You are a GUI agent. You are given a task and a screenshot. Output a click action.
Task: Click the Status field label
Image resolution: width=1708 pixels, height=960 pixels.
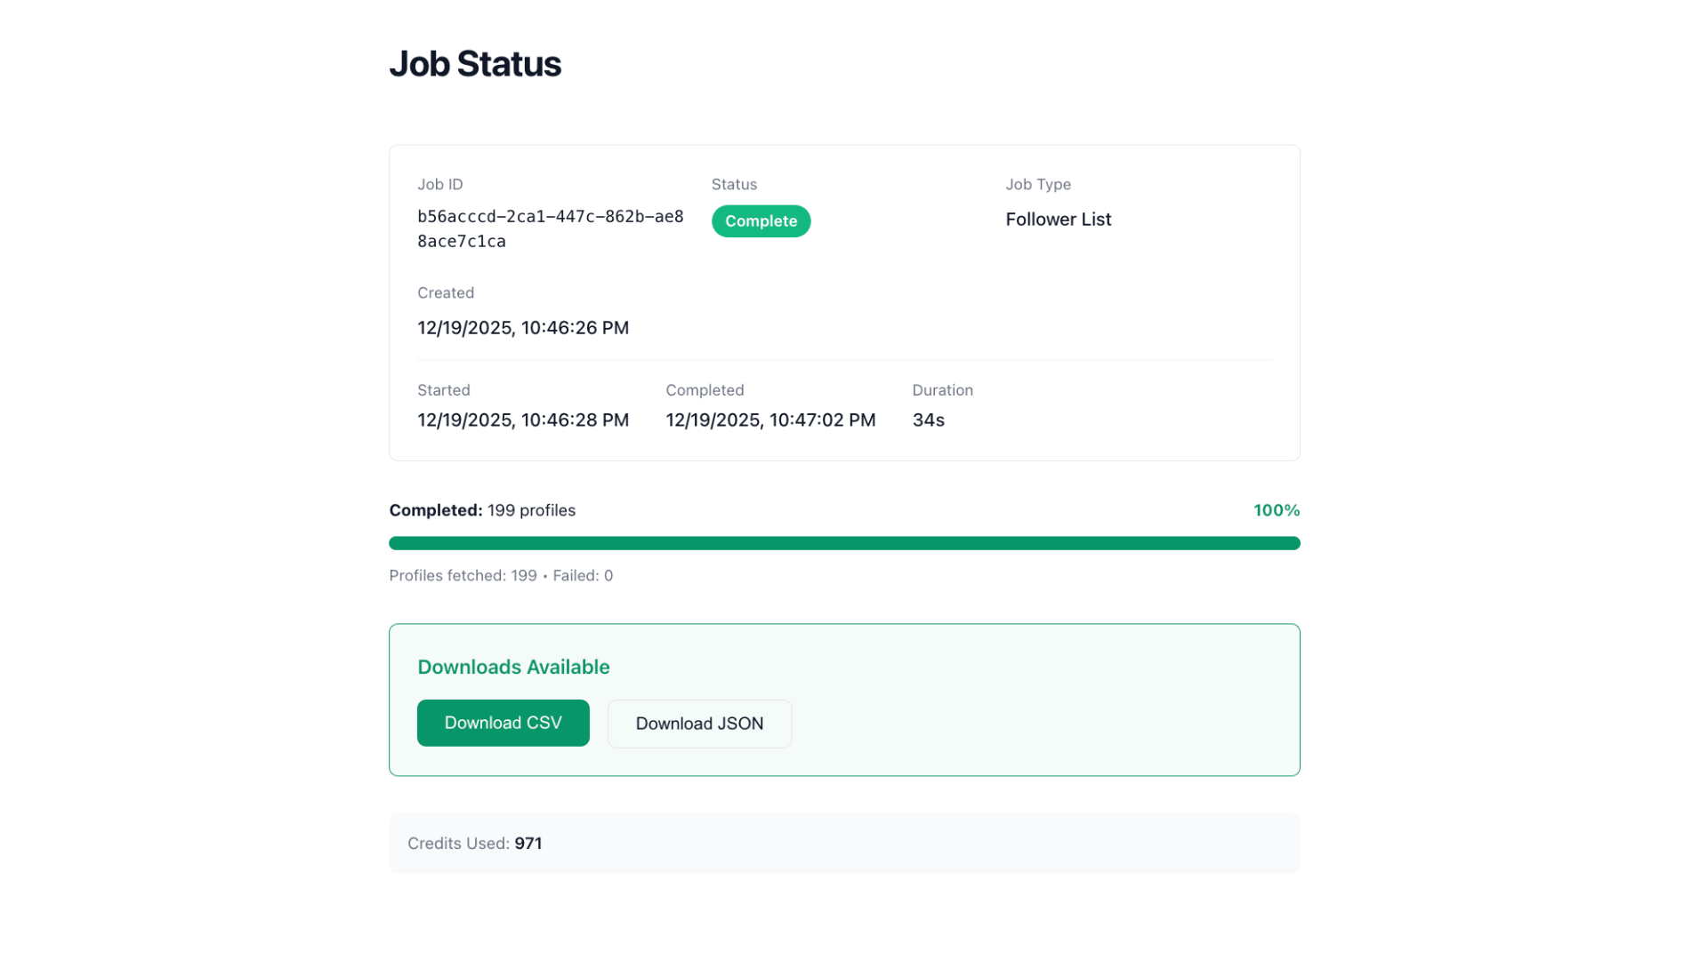(734, 185)
